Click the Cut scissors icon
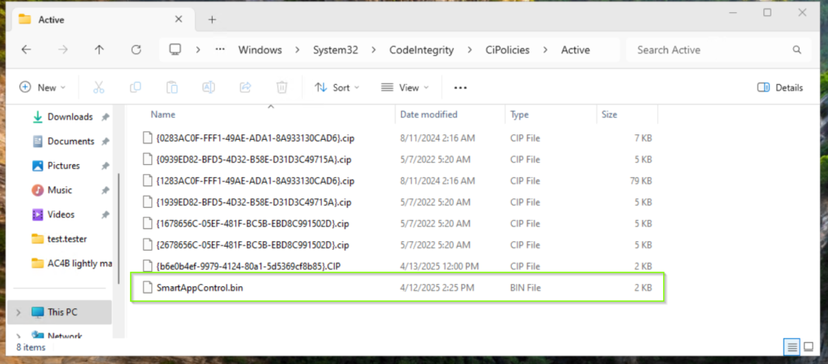Screen dimensions: 828x364 pyautogui.click(x=99, y=87)
